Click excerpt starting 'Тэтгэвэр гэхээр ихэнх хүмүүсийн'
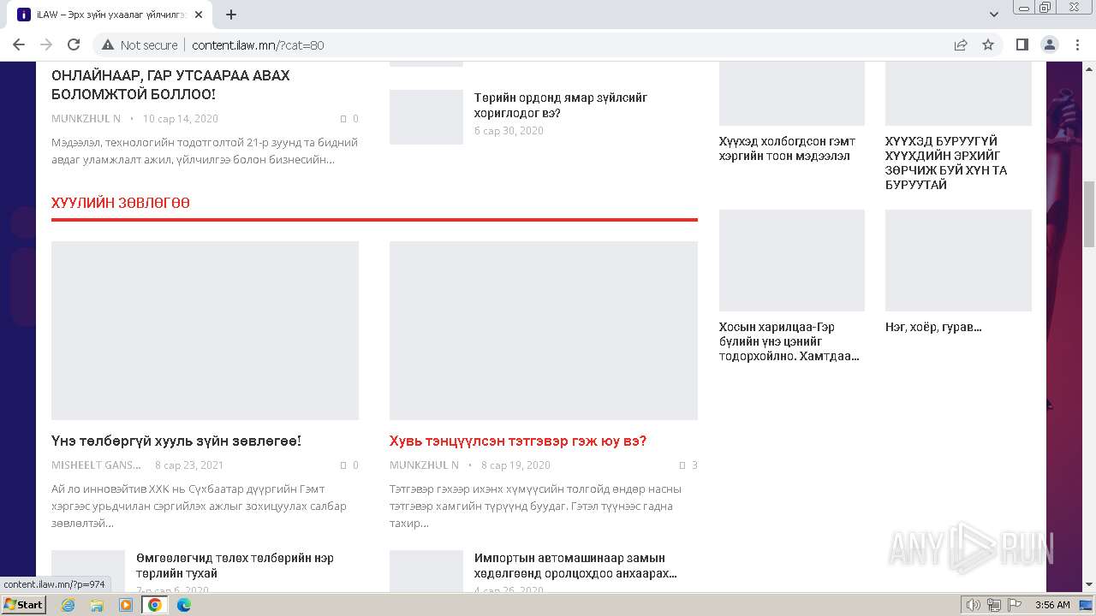 [x=536, y=506]
